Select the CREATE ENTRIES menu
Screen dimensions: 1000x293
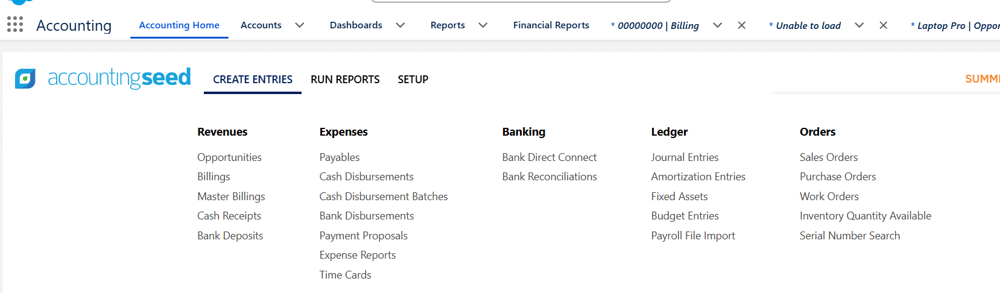coord(253,80)
